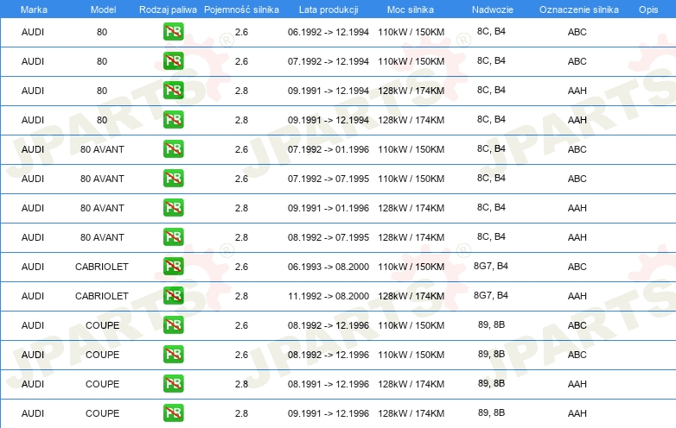Select the date cell 07.1992 -> 12.1994
Image resolution: width=676 pixels, height=428 pixels.
tap(328, 61)
